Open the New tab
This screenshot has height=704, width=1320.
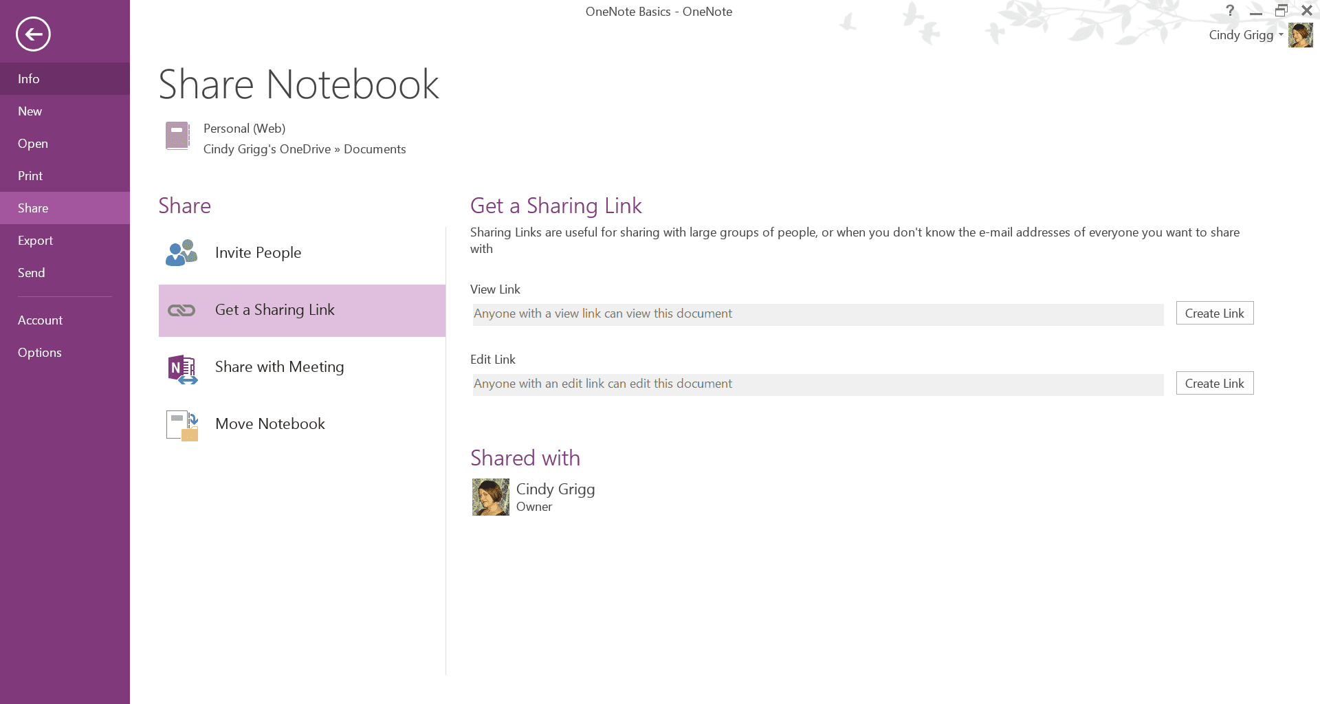[65, 111]
